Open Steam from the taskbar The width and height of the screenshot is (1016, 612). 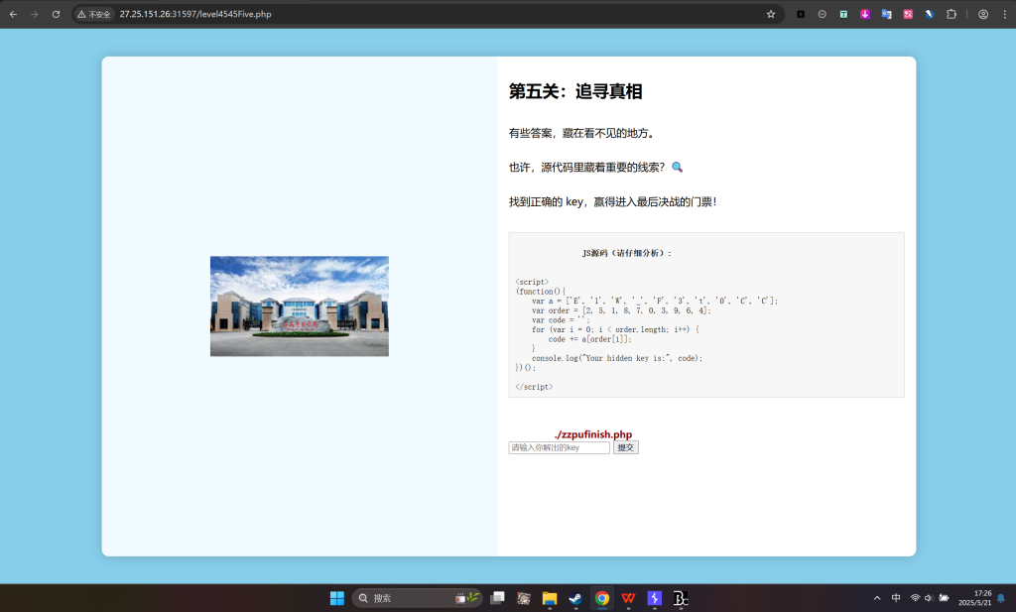(575, 598)
